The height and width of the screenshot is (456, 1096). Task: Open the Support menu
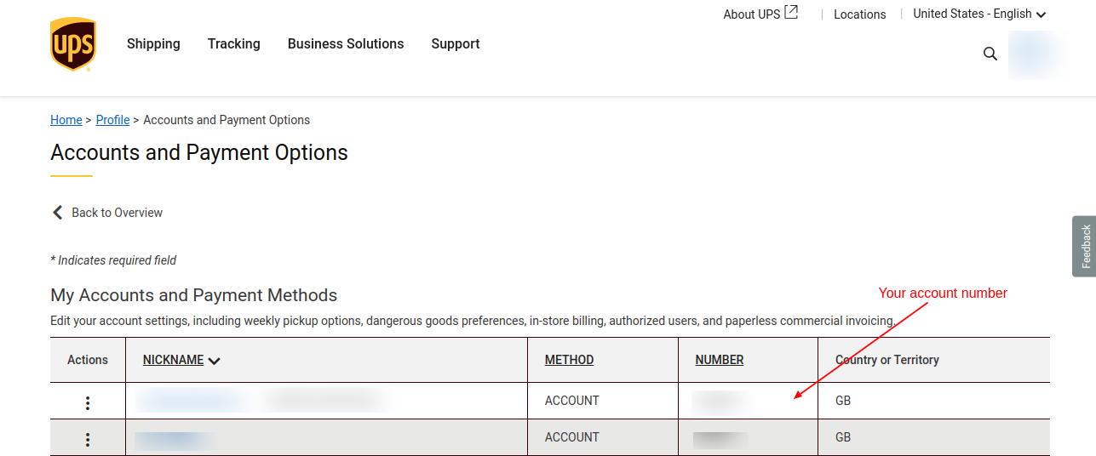[x=456, y=44]
